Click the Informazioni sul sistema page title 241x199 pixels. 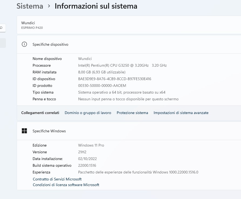[x=96, y=6]
